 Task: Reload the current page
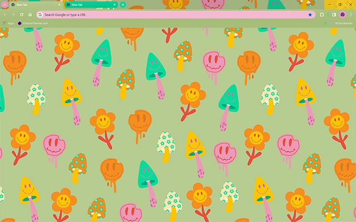coord(22,15)
